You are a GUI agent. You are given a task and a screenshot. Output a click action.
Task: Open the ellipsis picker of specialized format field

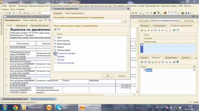tap(123, 21)
